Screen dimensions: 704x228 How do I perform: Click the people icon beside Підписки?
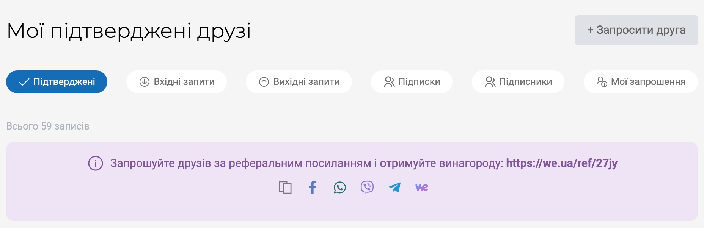389,82
